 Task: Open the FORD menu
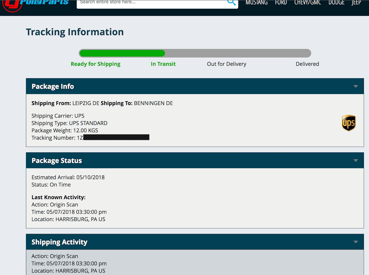pyautogui.click(x=281, y=3)
